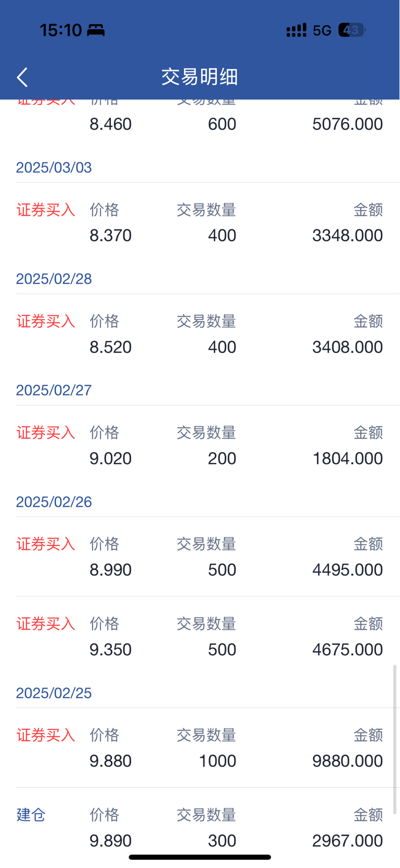Screen dimensions: 400x868
Task: Select the 2025/02/26 date header
Action: tap(54, 502)
